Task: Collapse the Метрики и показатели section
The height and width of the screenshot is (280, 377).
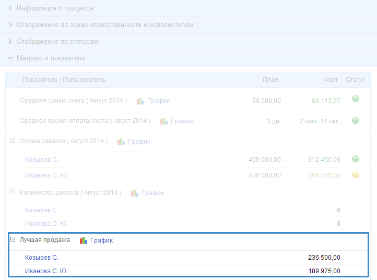Action: pos(51,58)
